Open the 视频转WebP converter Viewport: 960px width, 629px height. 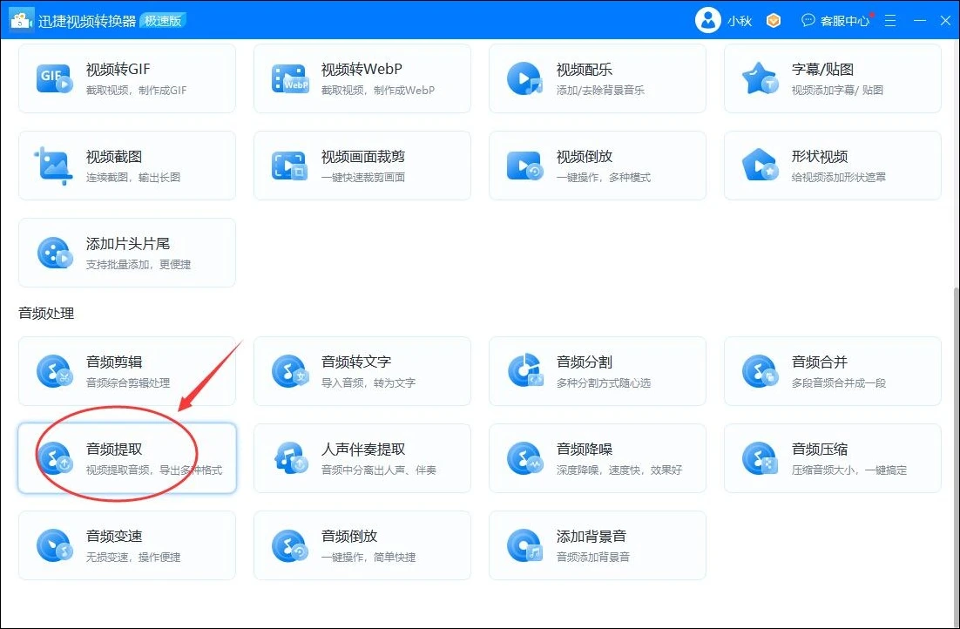pyautogui.click(x=362, y=78)
